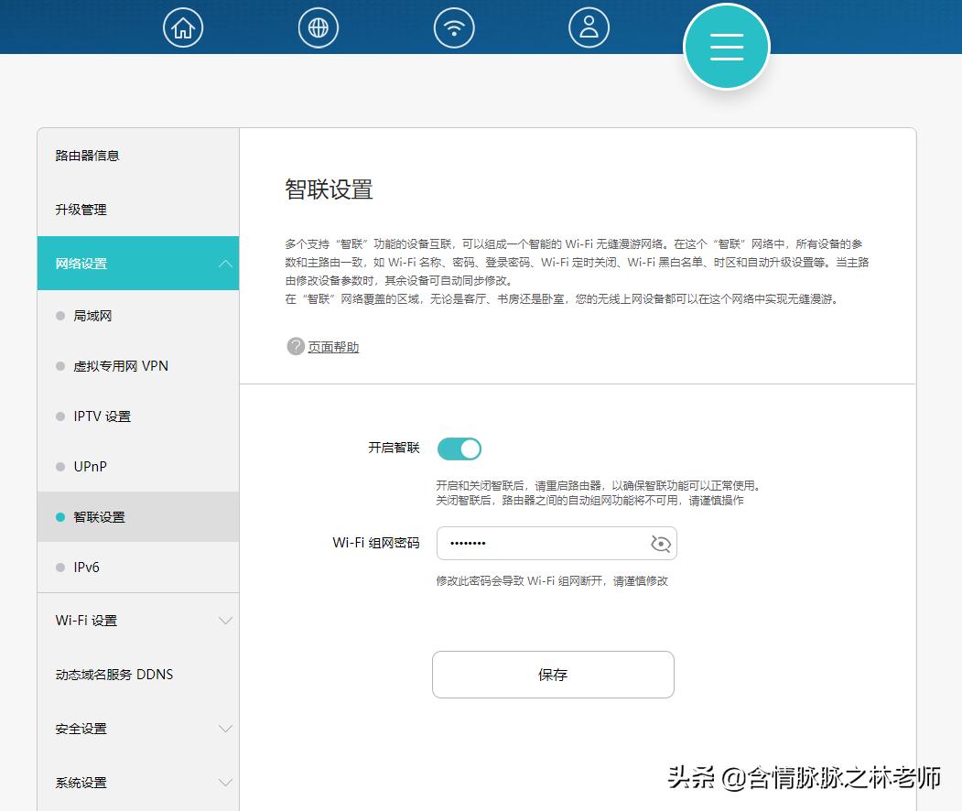Expand the 系统设置 section

pos(137,783)
